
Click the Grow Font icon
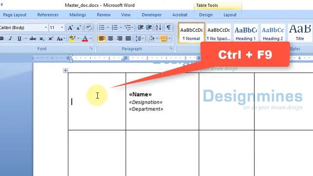[x=70, y=27]
